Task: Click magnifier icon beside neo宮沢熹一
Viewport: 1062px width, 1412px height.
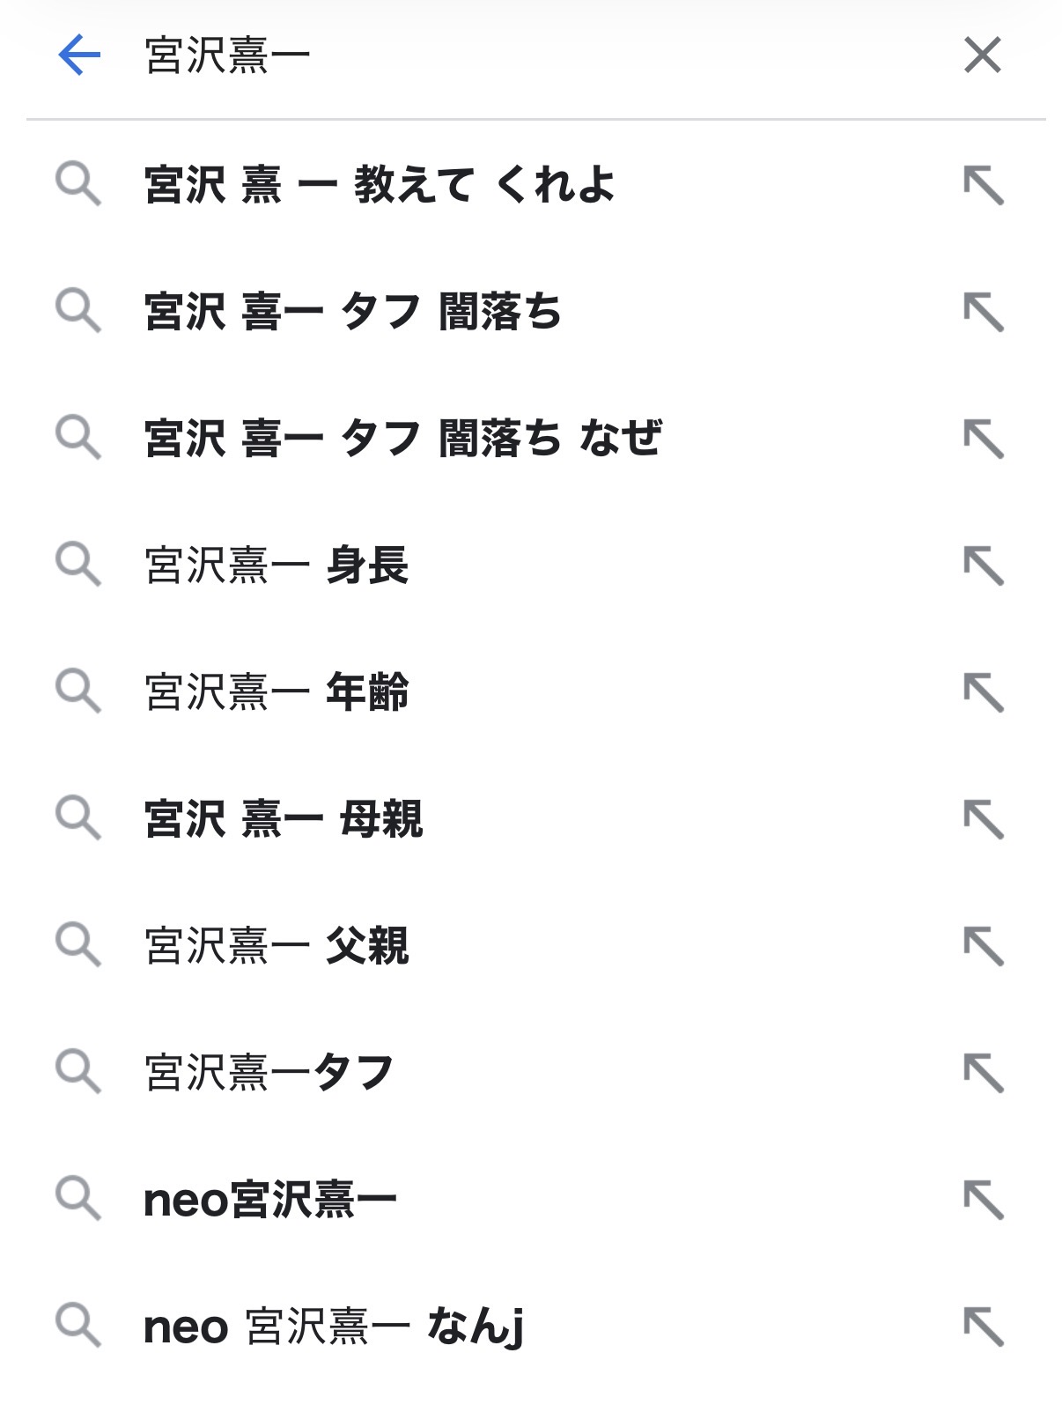Action: point(77,1198)
